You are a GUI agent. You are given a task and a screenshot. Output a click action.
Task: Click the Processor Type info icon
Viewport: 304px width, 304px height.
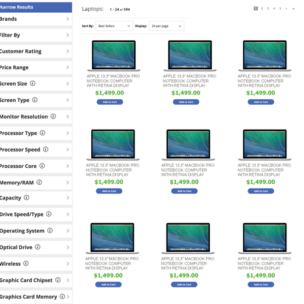(43, 133)
